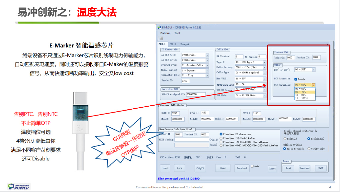Click the ElinkGUI application icon in the title bar

coord(159,28)
